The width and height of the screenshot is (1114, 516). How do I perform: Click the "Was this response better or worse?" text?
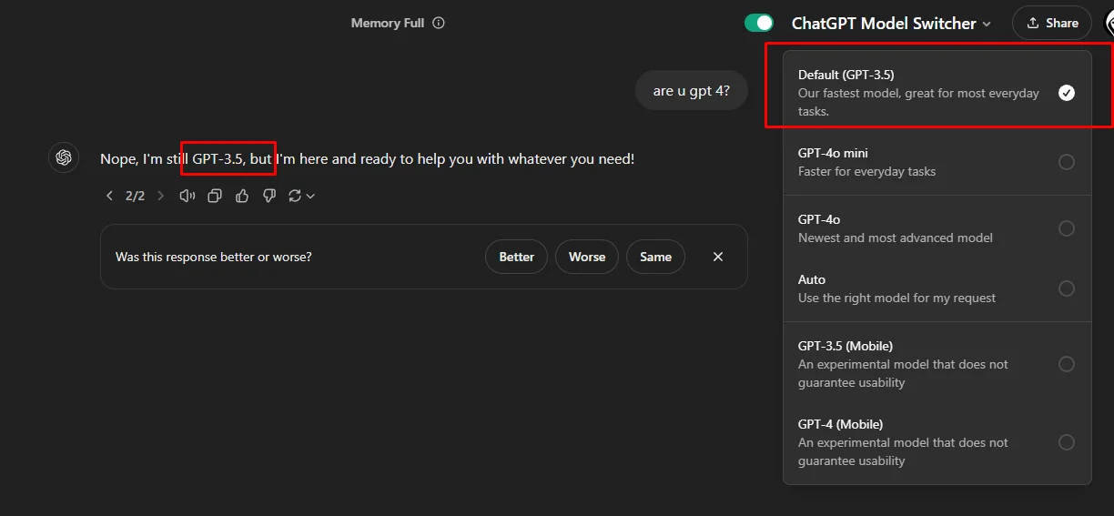pos(214,257)
